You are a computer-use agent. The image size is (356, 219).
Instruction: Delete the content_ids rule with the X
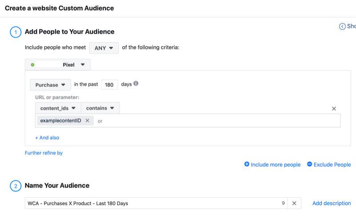coord(334,109)
